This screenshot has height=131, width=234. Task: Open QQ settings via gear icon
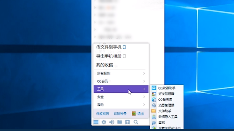pos(104,122)
